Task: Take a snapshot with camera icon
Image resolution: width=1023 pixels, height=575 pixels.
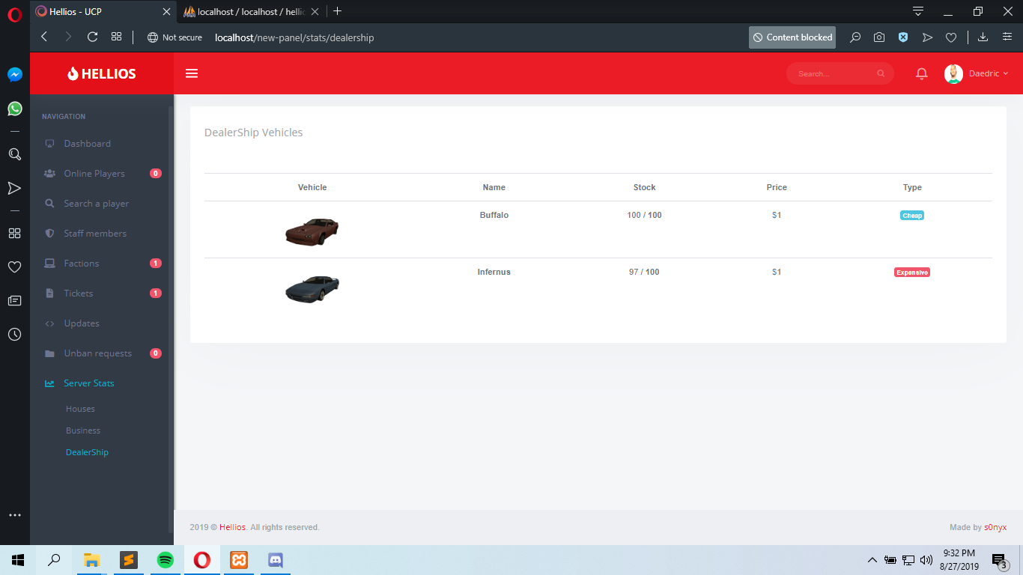Action: [879, 37]
